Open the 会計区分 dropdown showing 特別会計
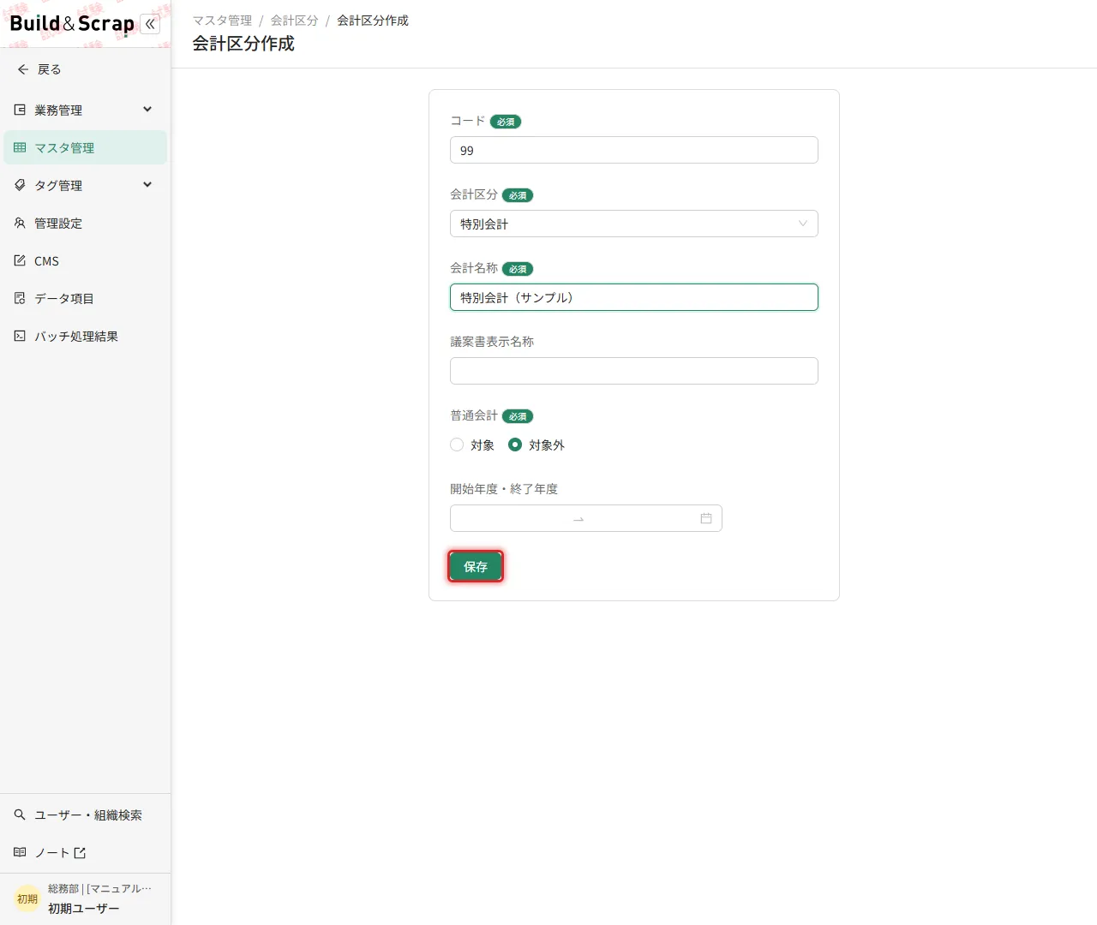The image size is (1097, 925). pos(634,224)
